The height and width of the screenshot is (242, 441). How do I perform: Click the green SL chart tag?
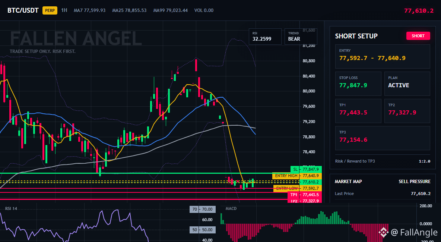pyautogui.click(x=295, y=169)
